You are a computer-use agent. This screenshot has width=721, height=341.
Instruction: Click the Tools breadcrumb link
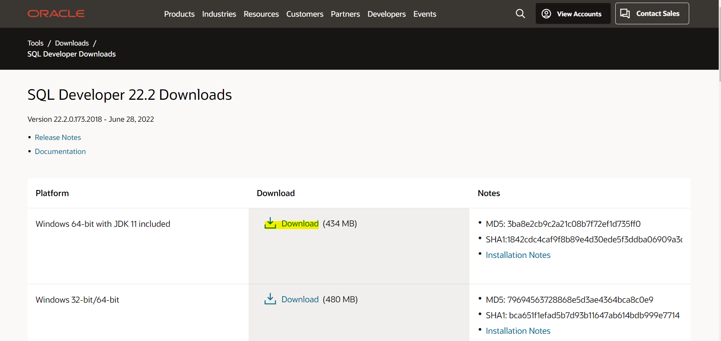pyautogui.click(x=36, y=43)
